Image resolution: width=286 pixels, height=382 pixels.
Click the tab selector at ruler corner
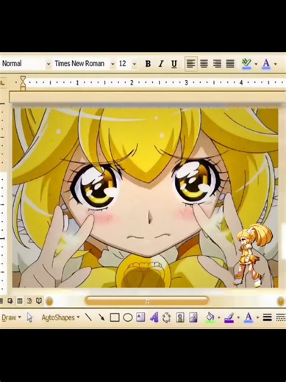coord(2,83)
